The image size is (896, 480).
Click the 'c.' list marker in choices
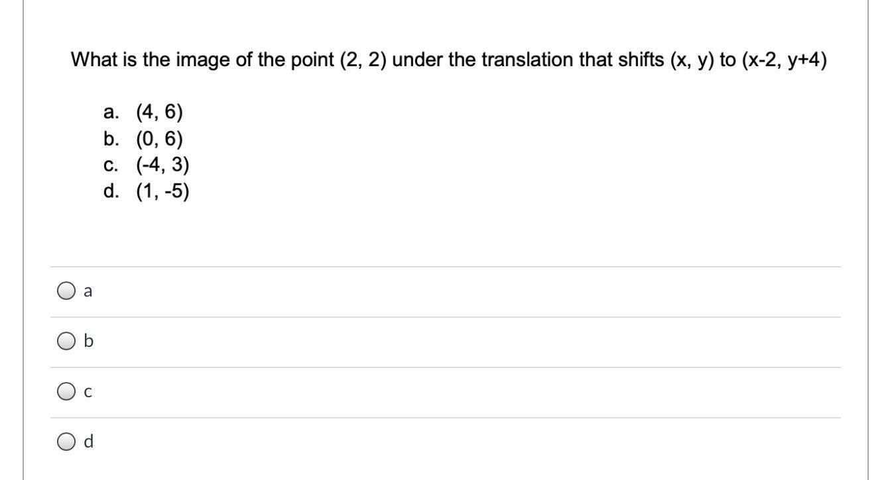pos(111,166)
